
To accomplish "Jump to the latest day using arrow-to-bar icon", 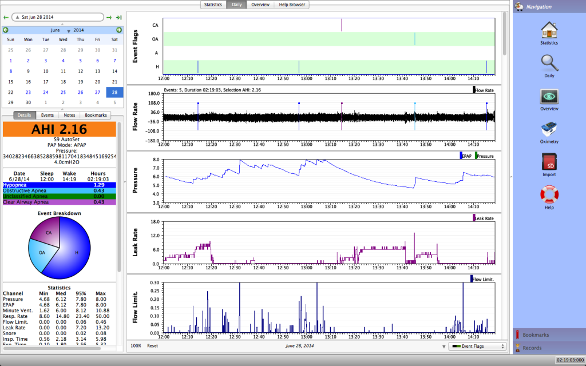I will [x=118, y=18].
